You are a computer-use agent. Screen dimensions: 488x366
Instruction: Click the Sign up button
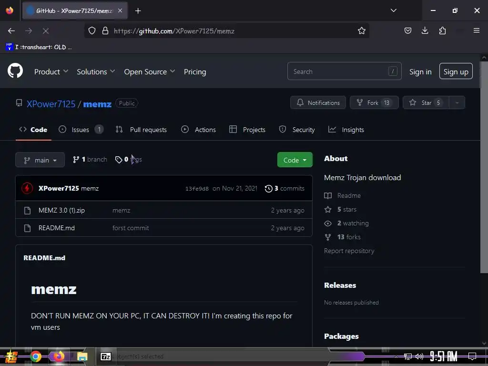click(x=456, y=71)
